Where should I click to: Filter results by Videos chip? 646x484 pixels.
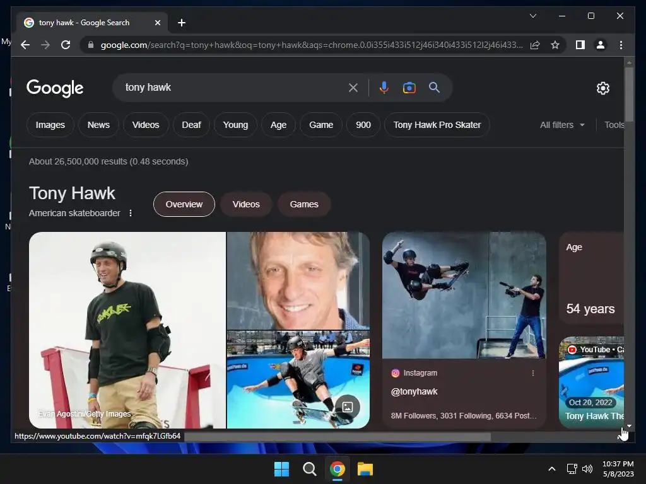(x=146, y=125)
